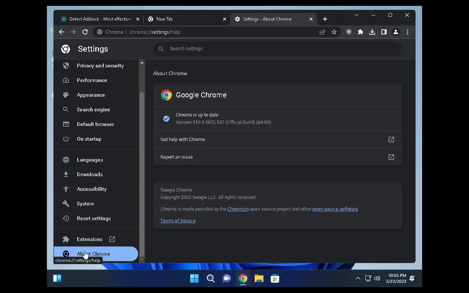Go back with the browser back arrow
The image size is (469, 293).
point(62,32)
